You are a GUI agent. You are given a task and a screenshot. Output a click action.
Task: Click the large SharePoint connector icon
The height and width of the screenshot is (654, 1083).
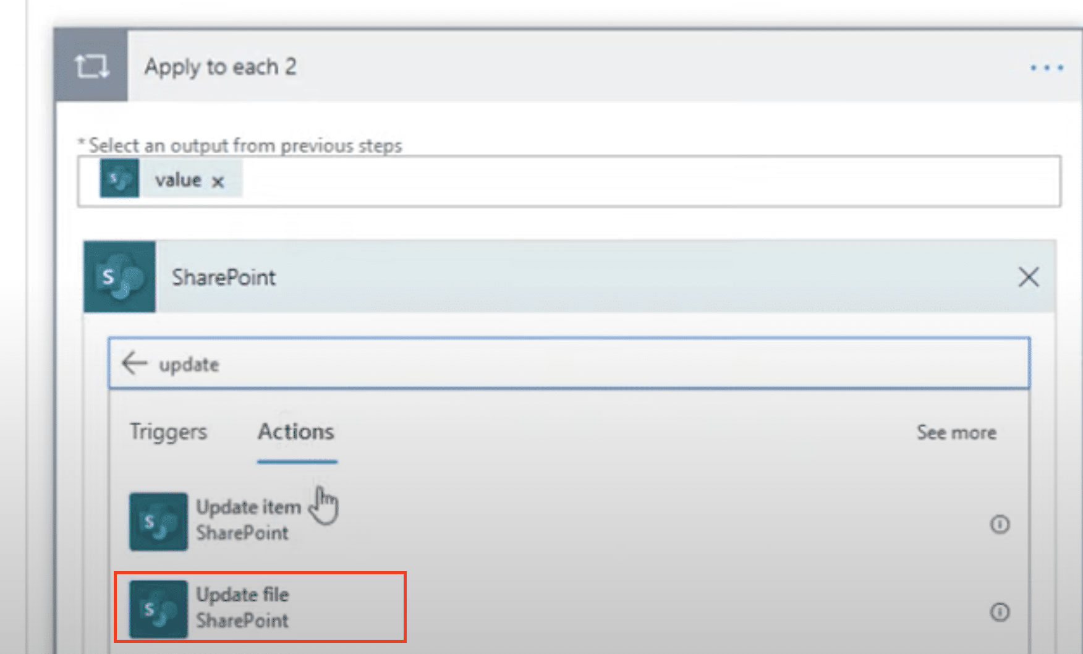[119, 277]
